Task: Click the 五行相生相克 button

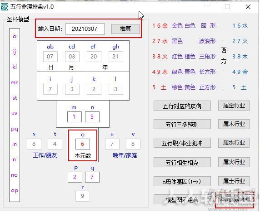Action: click(x=182, y=162)
